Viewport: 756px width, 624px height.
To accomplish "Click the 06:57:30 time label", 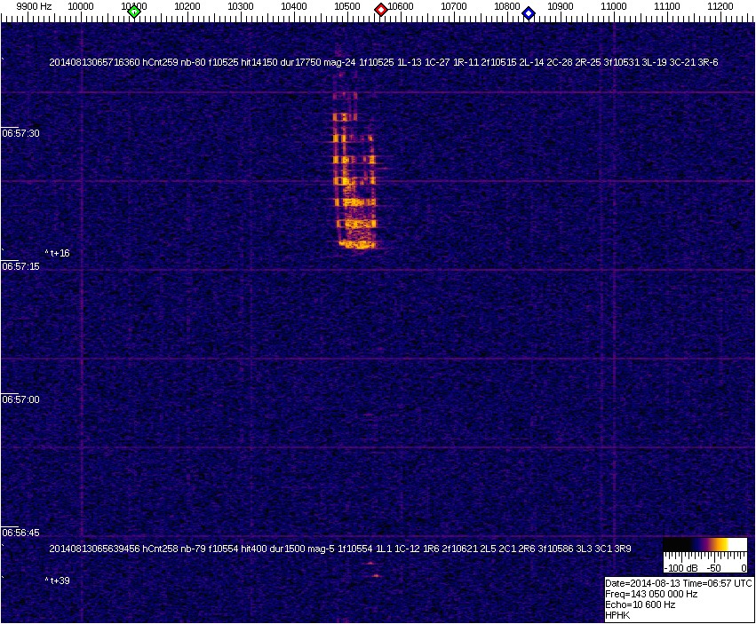I will coord(20,133).
